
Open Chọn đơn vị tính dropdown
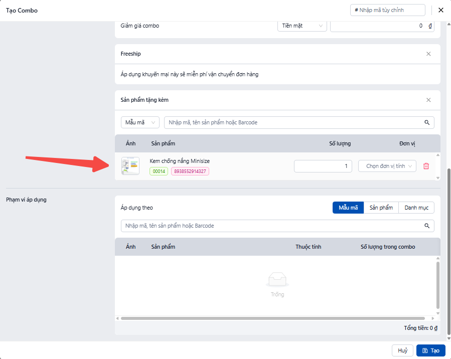387,166
